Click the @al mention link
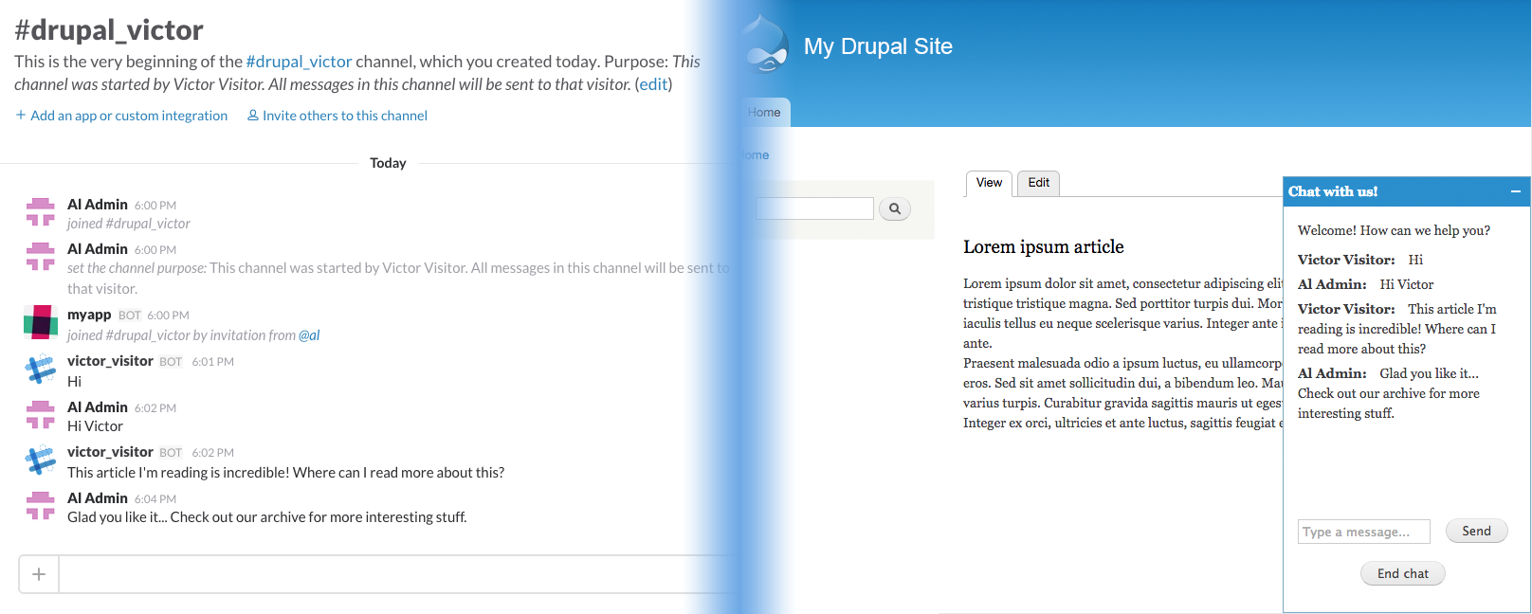This screenshot has height=614, width=1532. click(309, 335)
